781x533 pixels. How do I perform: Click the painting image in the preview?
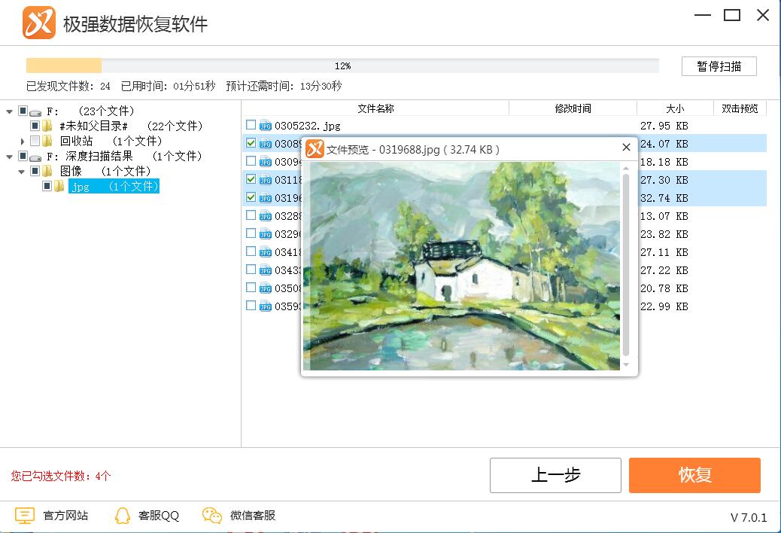click(462, 266)
